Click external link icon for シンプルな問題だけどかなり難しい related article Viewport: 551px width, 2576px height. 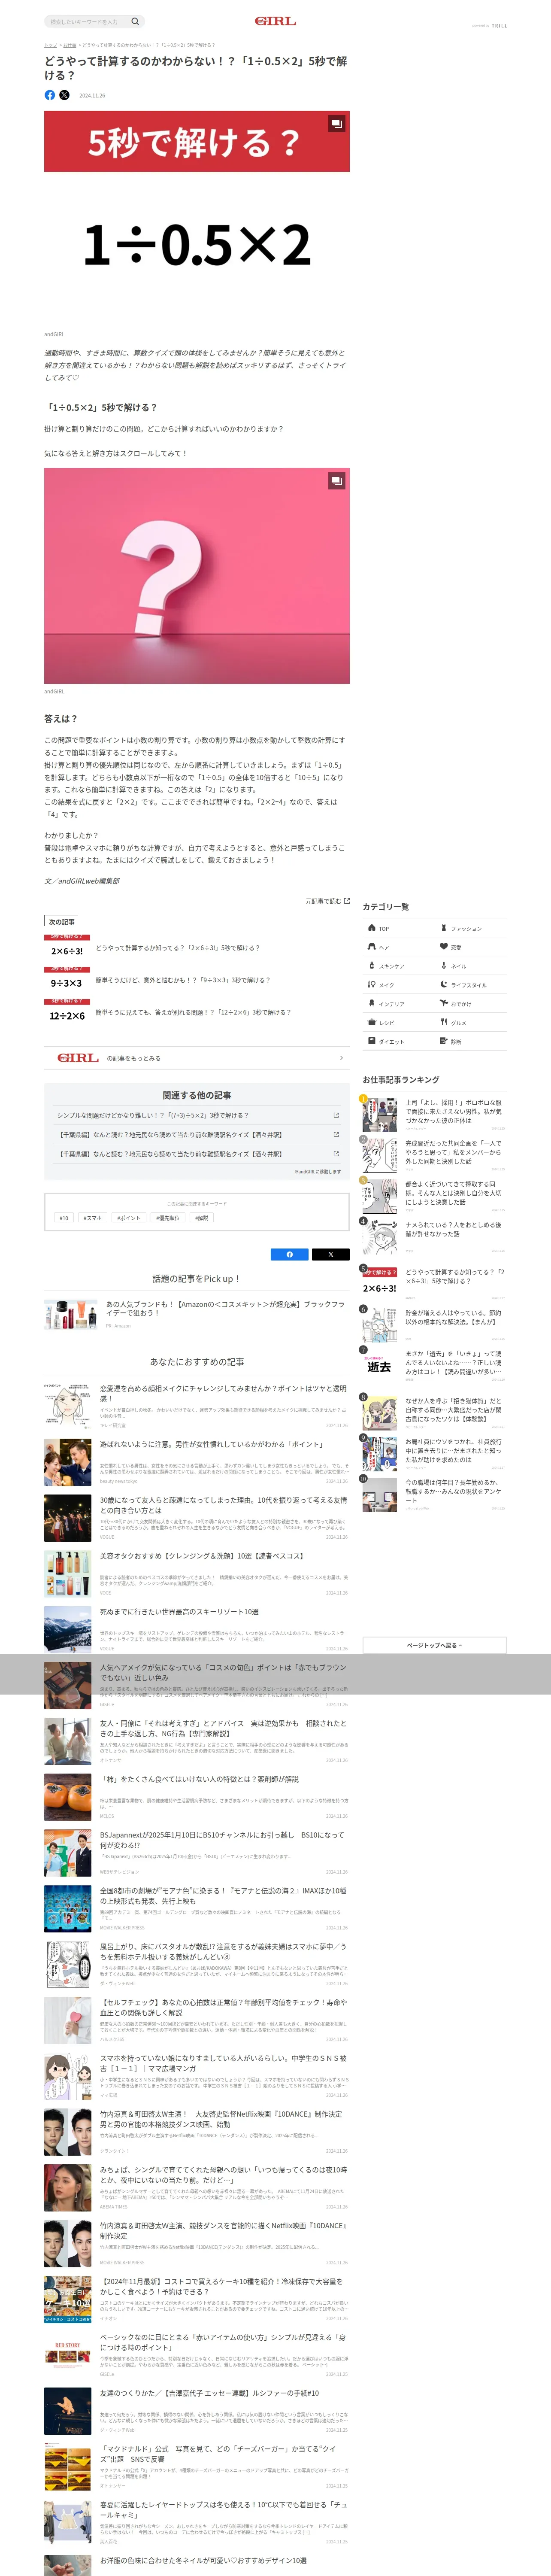336,1115
